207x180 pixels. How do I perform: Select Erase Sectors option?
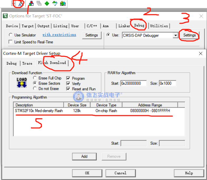pos(35,83)
